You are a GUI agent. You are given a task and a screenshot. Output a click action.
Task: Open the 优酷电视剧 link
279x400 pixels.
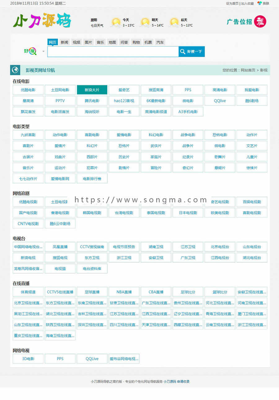coord(28,202)
